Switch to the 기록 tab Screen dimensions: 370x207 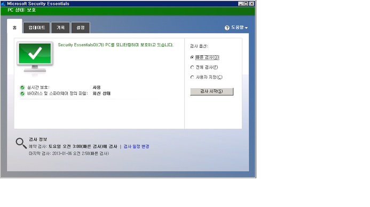[x=60, y=28]
